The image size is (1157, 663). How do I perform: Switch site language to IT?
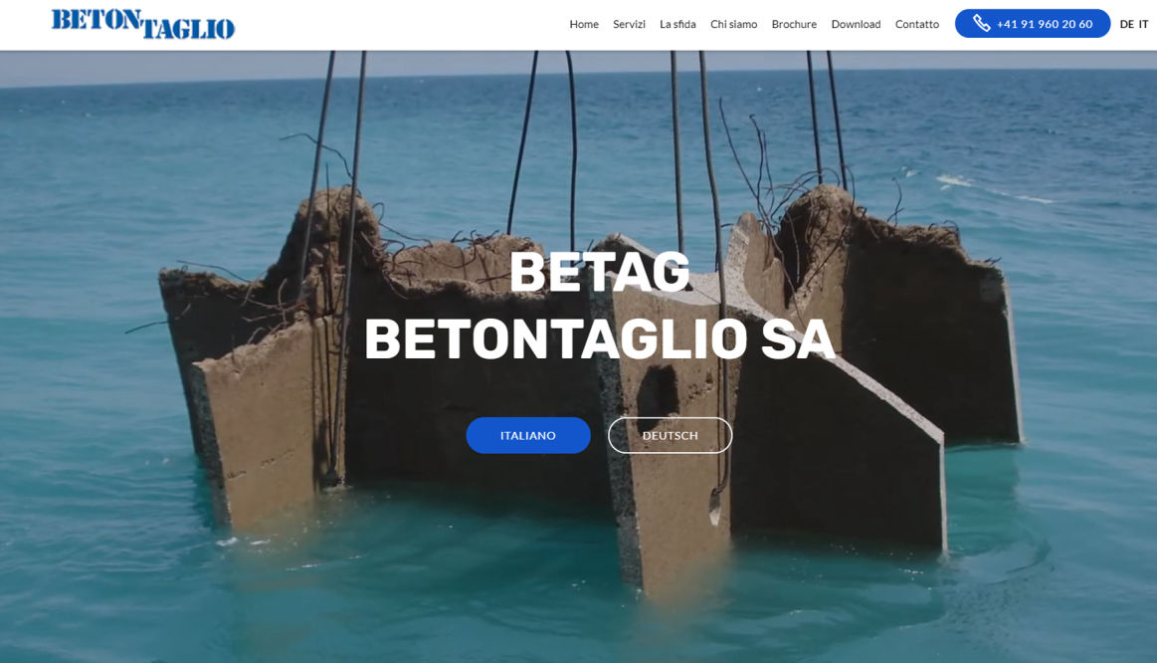[x=1143, y=24]
